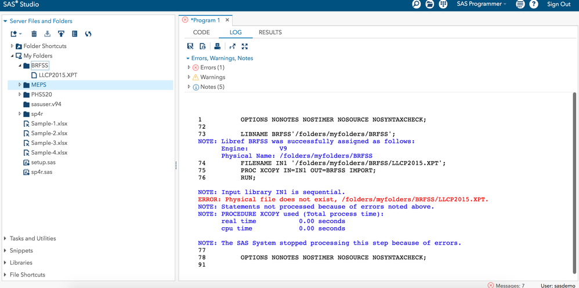Click the Sample-1.xlsx spreadsheet icon
This screenshot has height=288, width=579.
coord(26,123)
